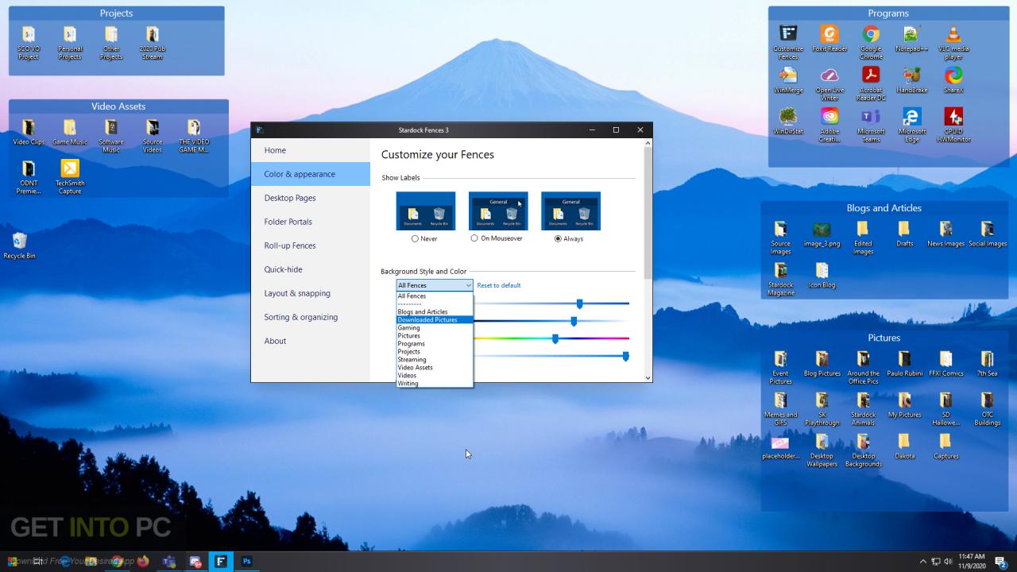Choose Gaming in dropdown list
The width and height of the screenshot is (1017, 572).
pyautogui.click(x=435, y=327)
